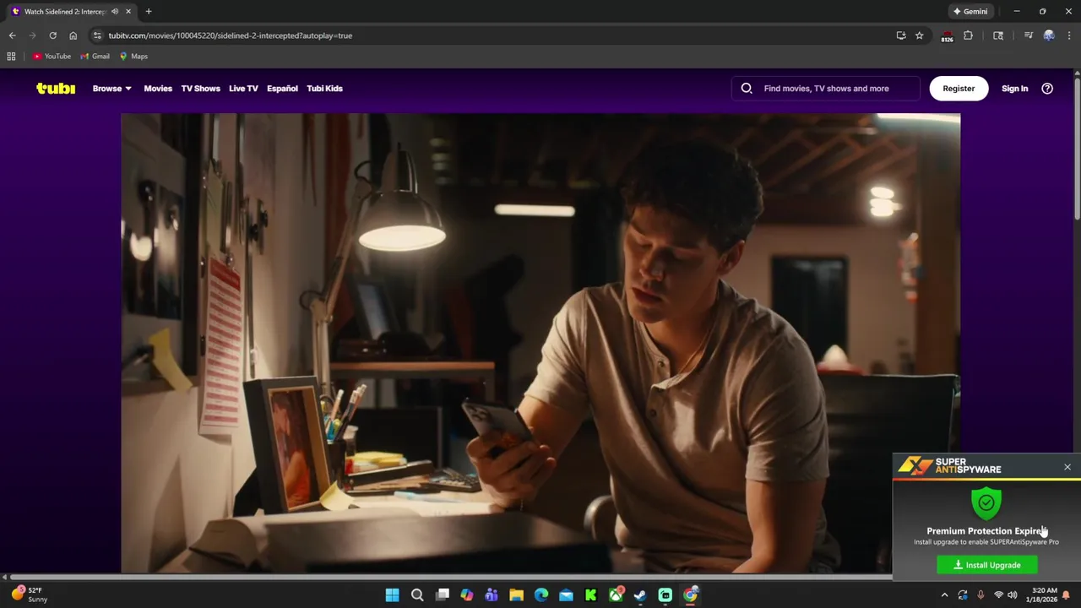Click the tubitv.com address bar URL
1081x608 pixels.
[230, 35]
